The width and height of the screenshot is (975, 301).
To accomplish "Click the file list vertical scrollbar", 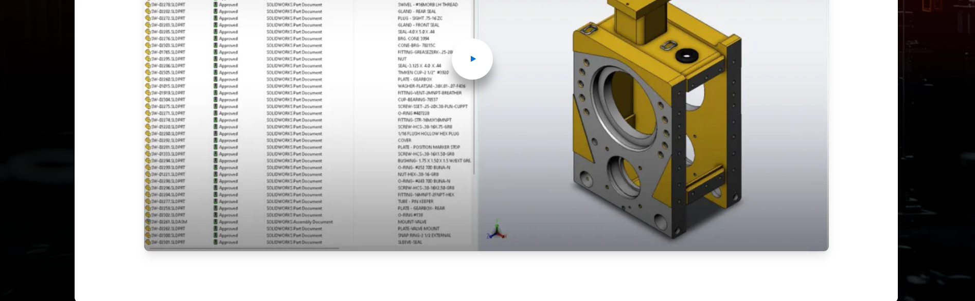I will click(x=474, y=87).
